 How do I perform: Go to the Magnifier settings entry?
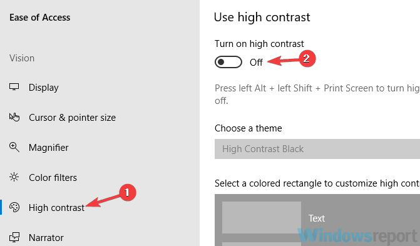[x=48, y=147]
